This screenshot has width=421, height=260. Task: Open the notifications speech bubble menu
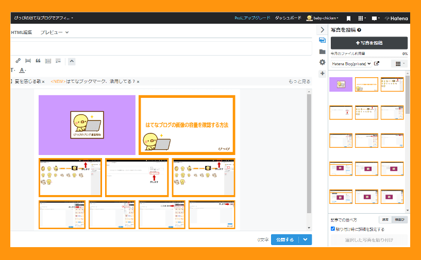click(375, 18)
